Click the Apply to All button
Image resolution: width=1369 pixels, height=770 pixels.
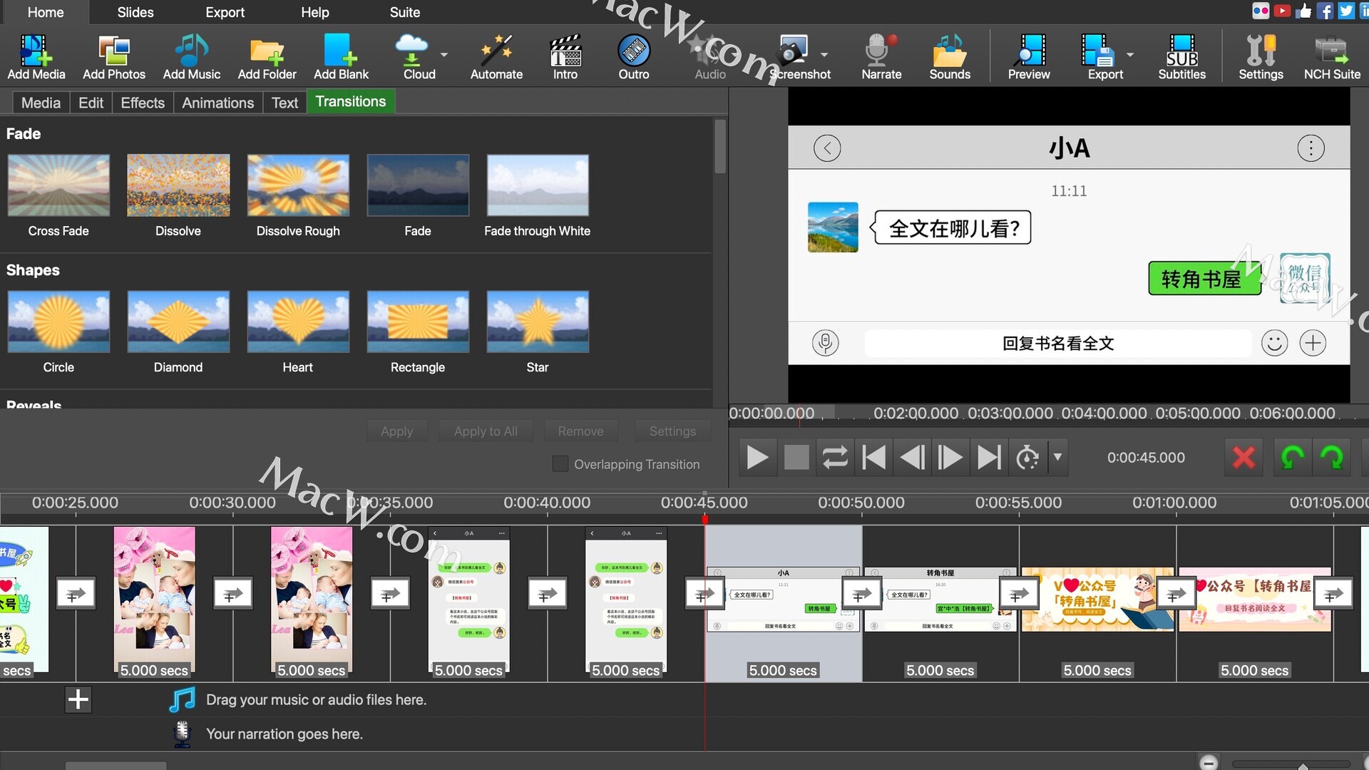point(486,431)
